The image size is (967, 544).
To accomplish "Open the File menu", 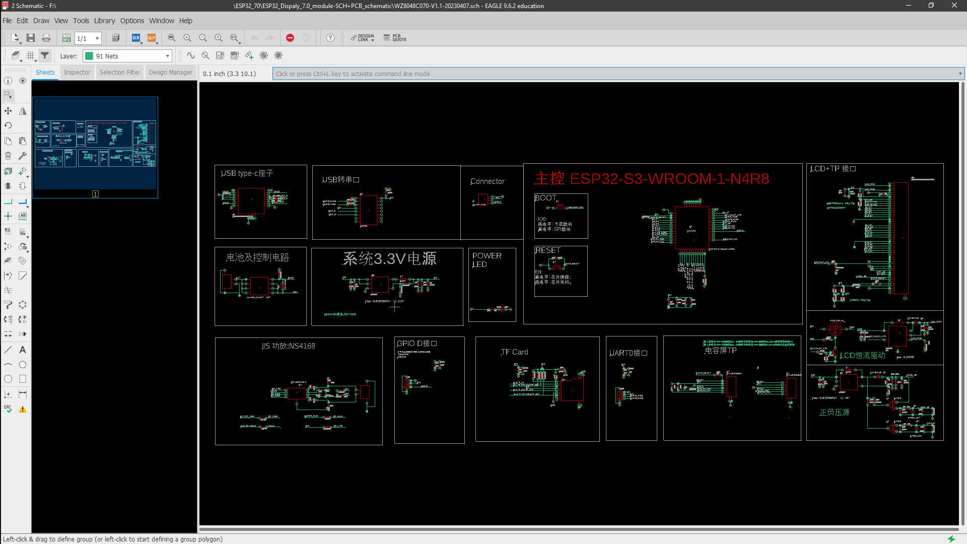I will 7,21.
